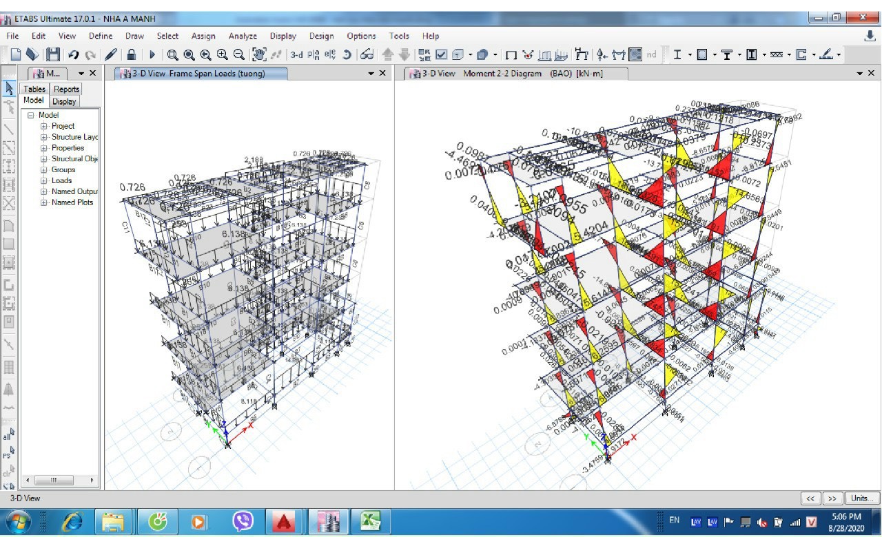Screen dimensions: 882x537
Task: Click the Save model icon
Action: pos(53,54)
